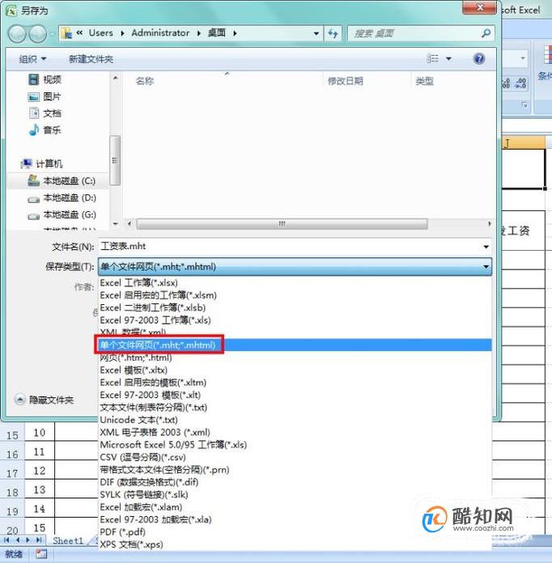
Task: Click 桌面 in the address path
Action: [x=217, y=33]
